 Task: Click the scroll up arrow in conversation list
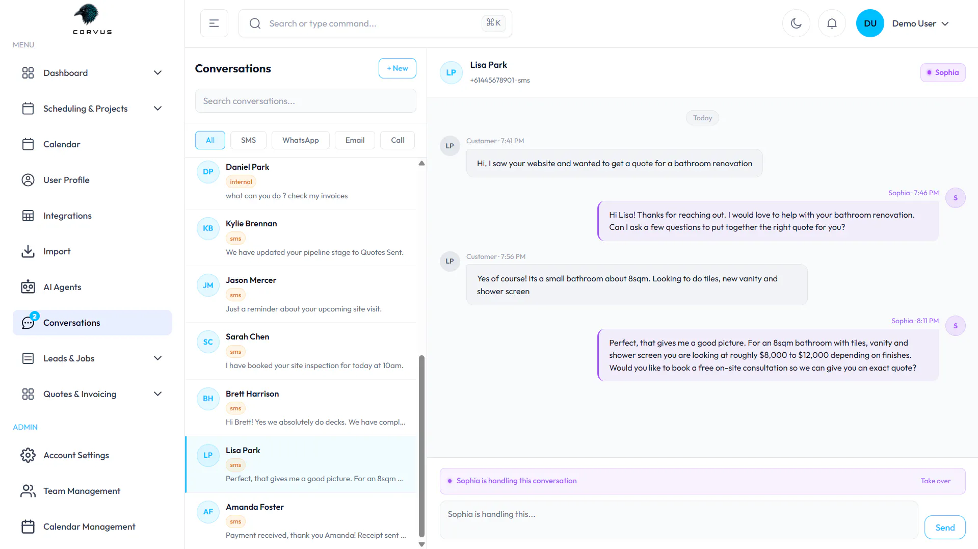coord(421,163)
